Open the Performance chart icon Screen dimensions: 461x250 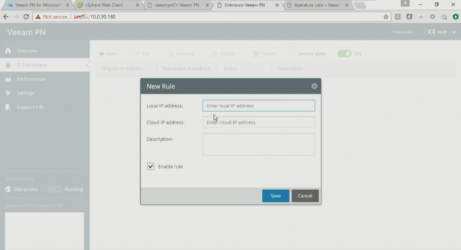pos(8,79)
